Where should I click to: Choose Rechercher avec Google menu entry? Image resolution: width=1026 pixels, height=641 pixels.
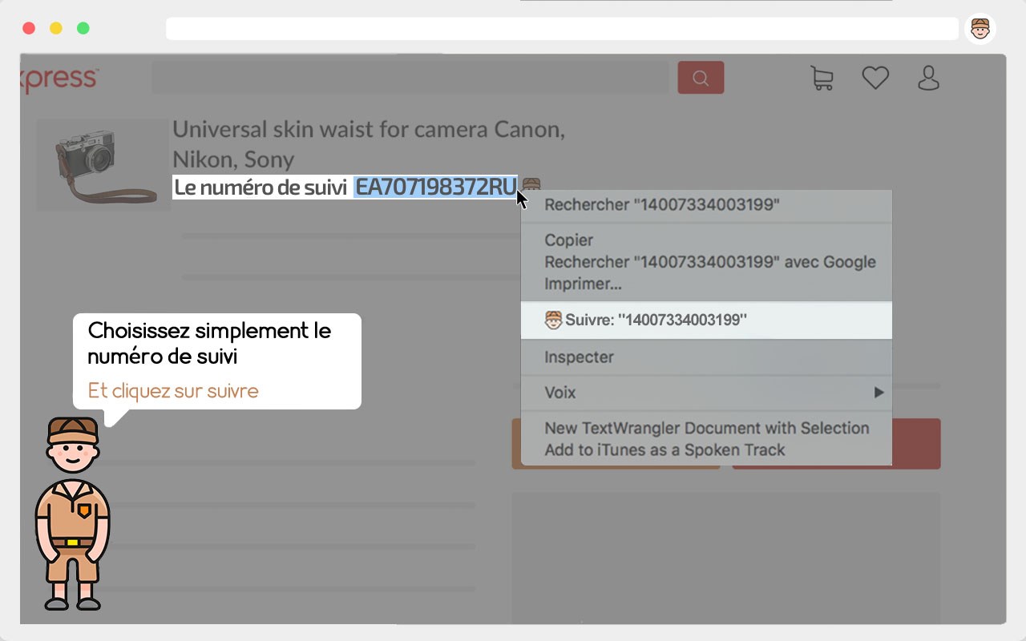click(710, 262)
